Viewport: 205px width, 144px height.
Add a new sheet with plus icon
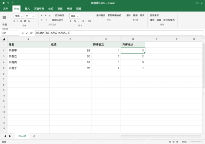pyautogui.click(x=34, y=136)
